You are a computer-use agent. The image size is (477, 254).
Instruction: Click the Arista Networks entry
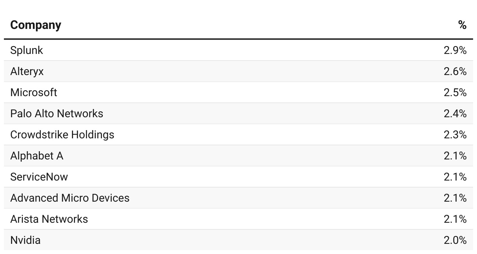pos(49,219)
